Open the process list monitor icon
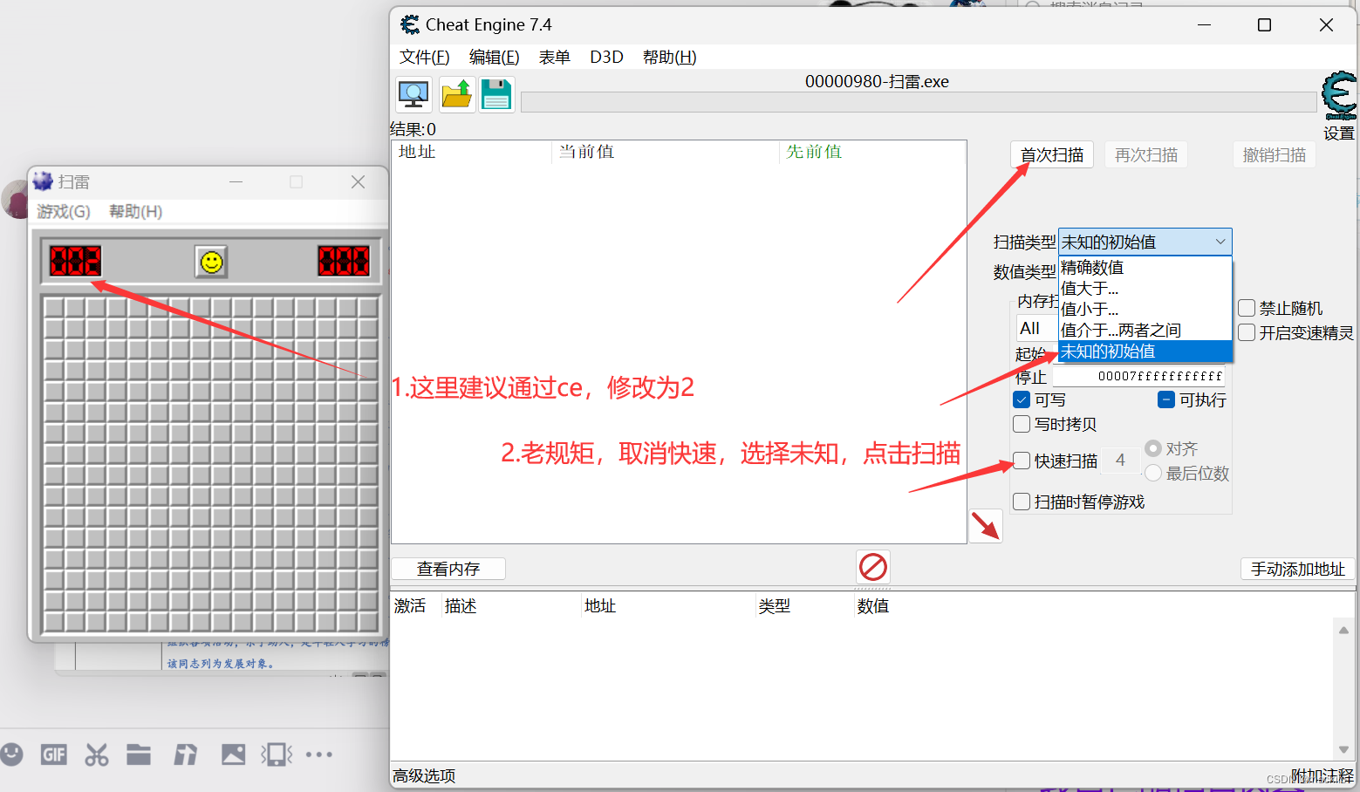Viewport: 1360px width, 792px height. [413, 94]
